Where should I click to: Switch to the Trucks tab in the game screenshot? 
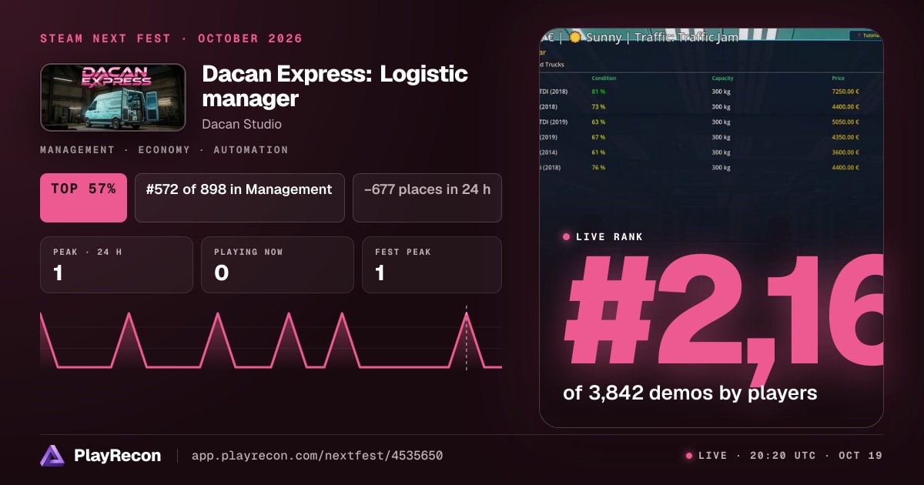[554, 65]
